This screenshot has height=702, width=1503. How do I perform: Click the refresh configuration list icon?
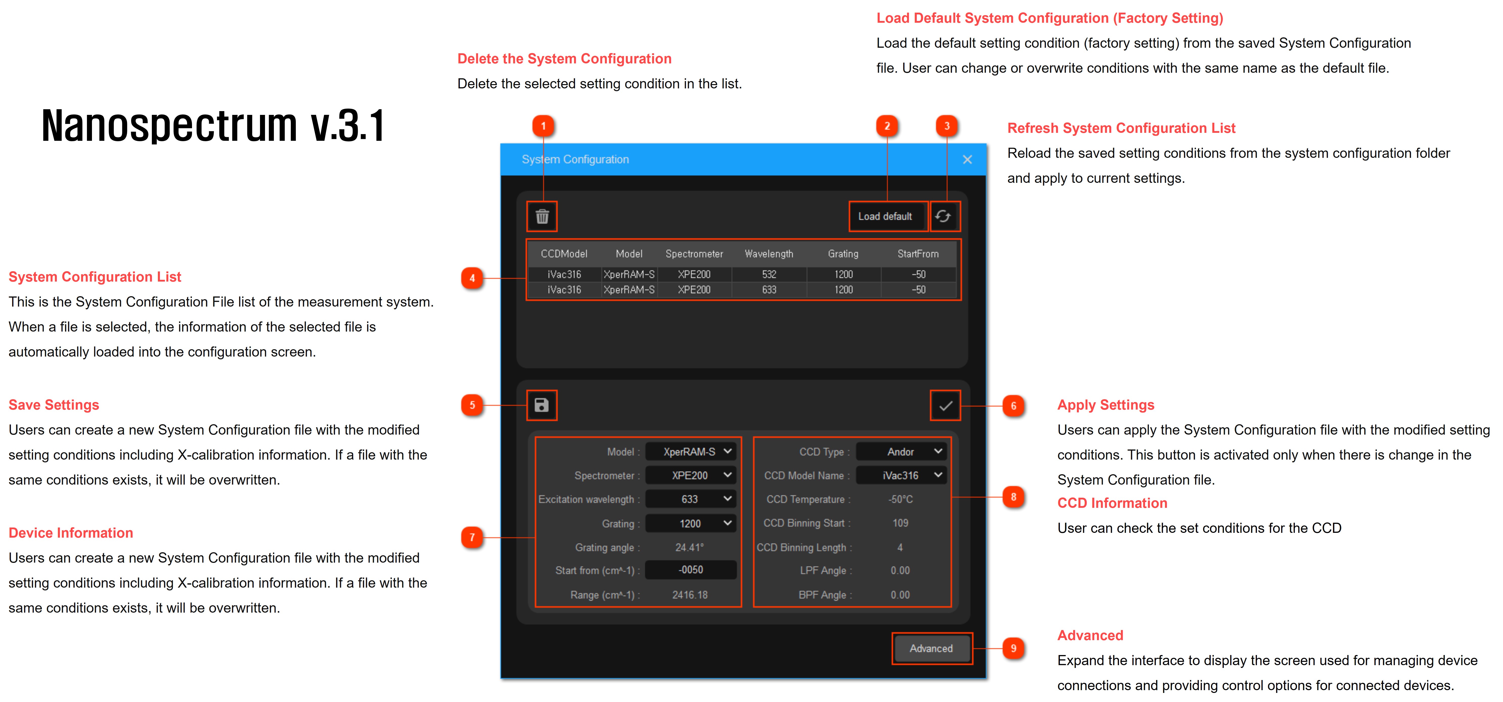tap(943, 216)
